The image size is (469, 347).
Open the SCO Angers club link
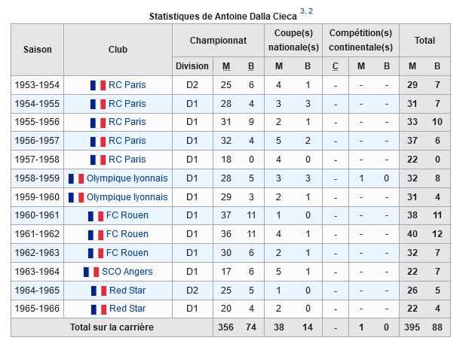127,272
